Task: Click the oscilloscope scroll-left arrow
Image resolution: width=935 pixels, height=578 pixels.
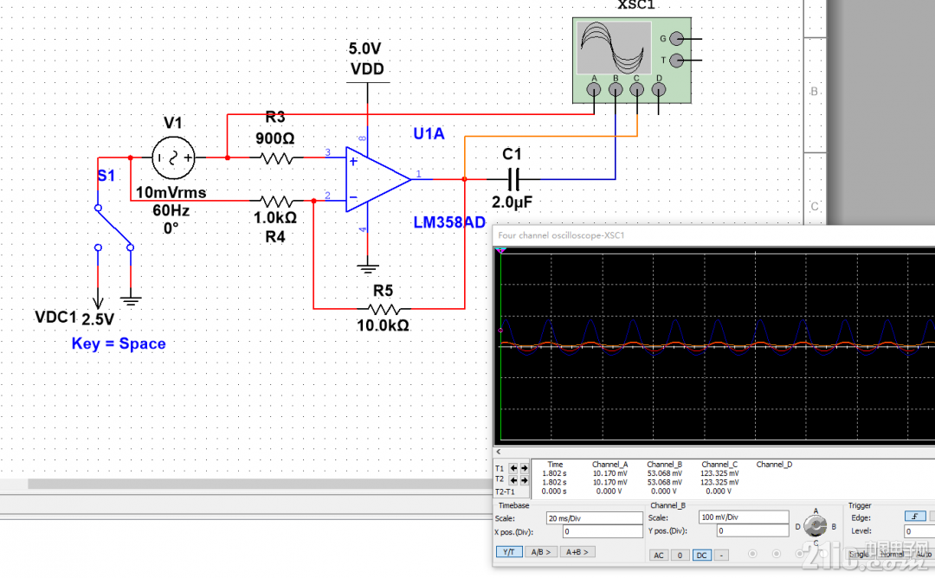Action: [500, 453]
